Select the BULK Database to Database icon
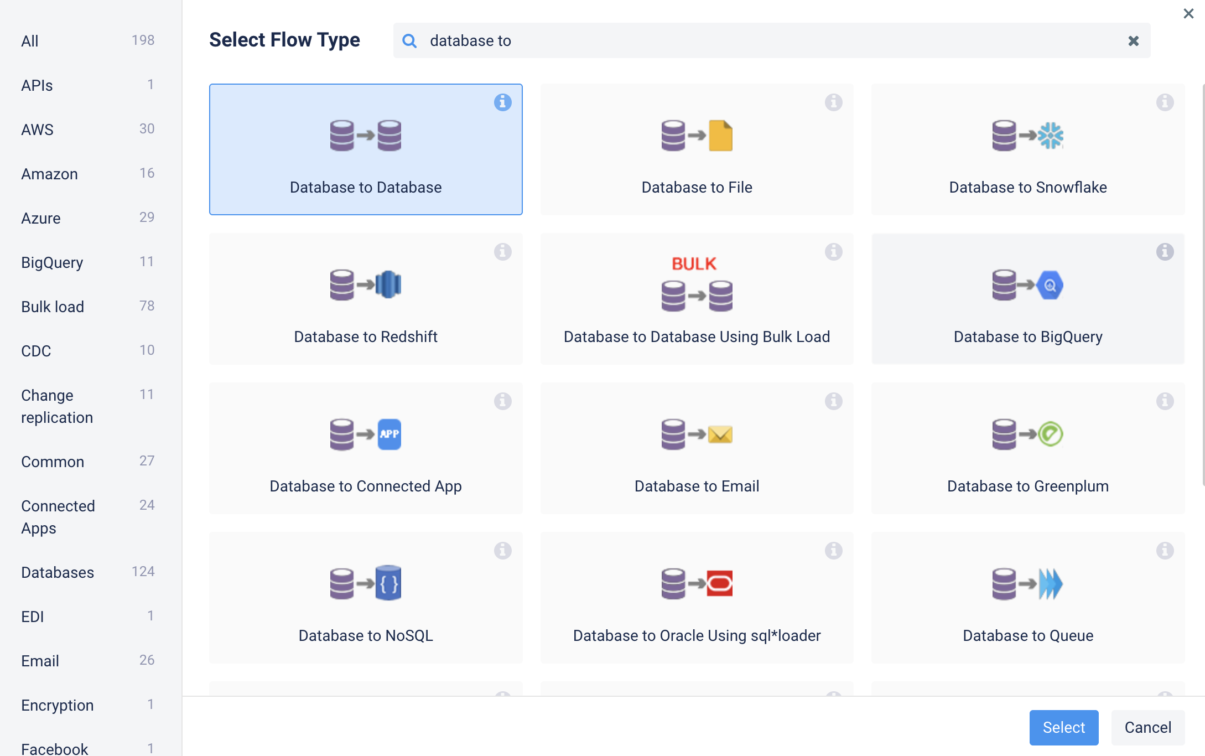 click(697, 284)
